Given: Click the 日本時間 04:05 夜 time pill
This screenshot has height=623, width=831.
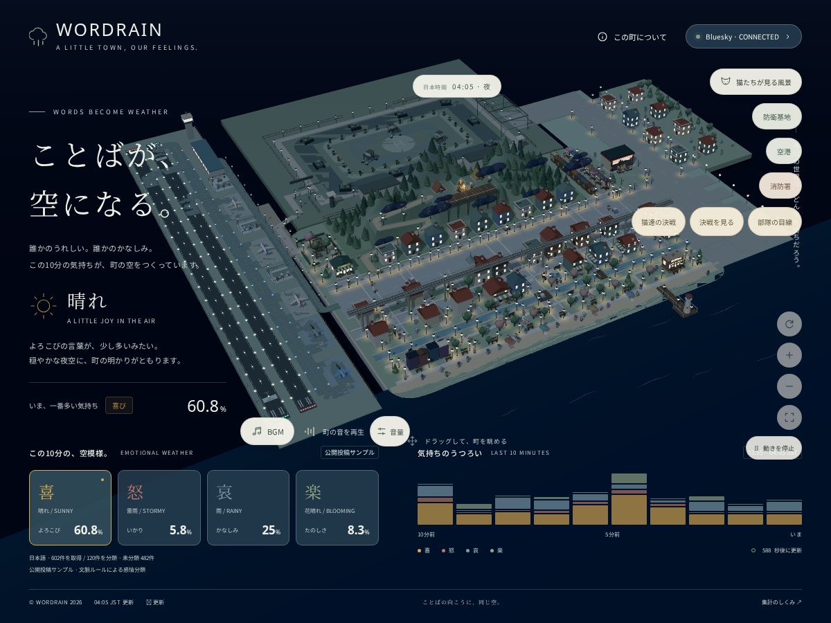Looking at the screenshot, I should point(457,87).
